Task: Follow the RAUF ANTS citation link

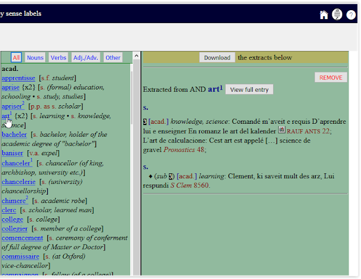Action: pyautogui.click(x=308, y=131)
